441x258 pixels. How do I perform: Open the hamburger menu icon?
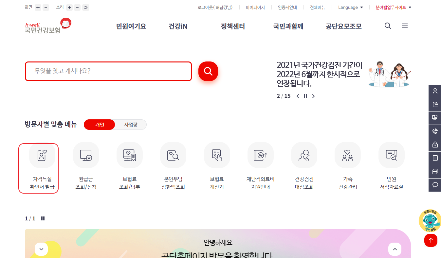(405, 26)
